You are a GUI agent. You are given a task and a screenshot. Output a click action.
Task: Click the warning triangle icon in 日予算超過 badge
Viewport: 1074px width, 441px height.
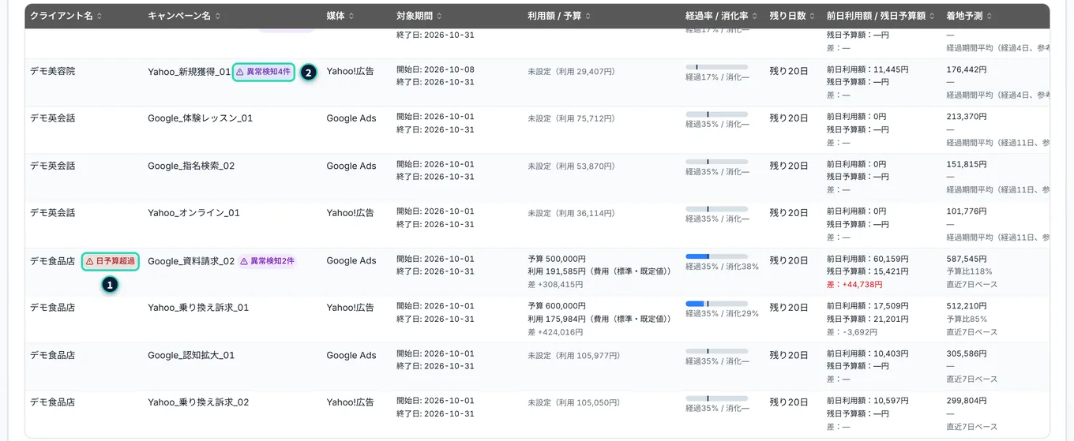pos(90,261)
